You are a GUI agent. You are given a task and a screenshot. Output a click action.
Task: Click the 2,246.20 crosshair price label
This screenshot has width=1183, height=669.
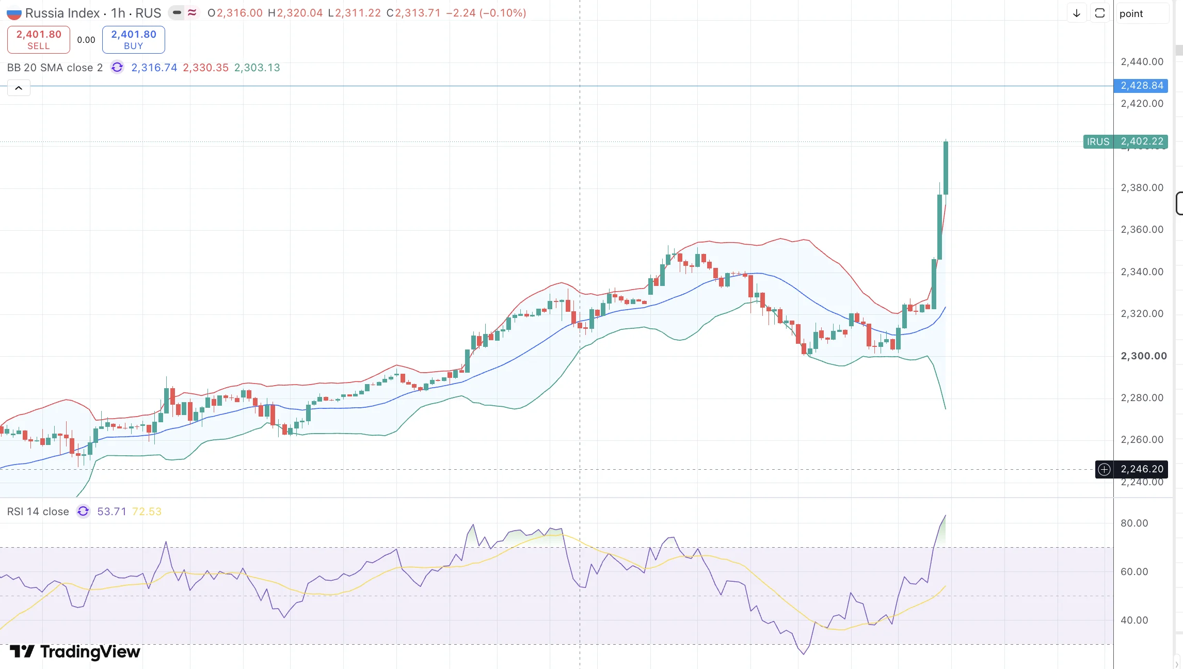(1142, 469)
